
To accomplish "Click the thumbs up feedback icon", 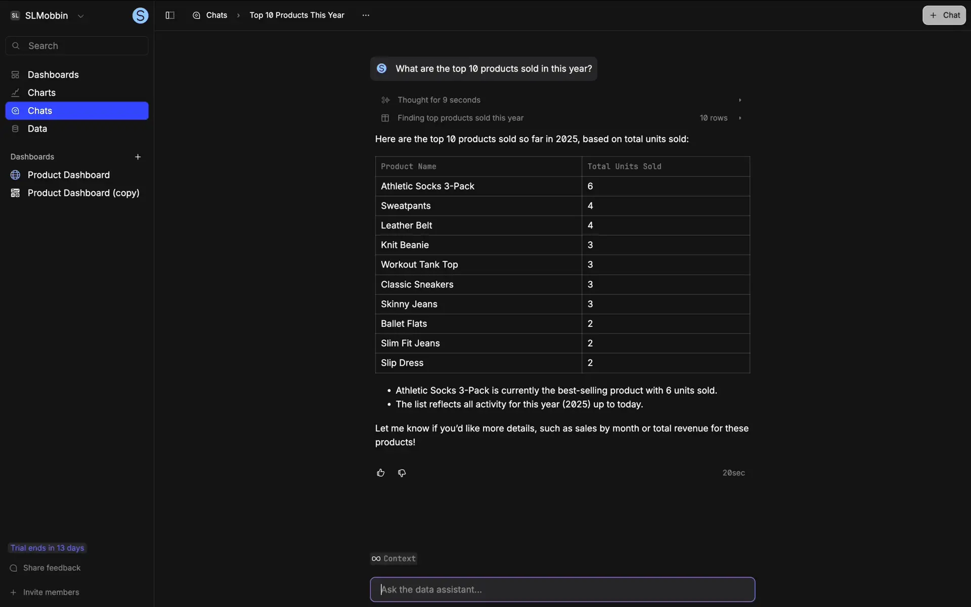I will 380,473.
